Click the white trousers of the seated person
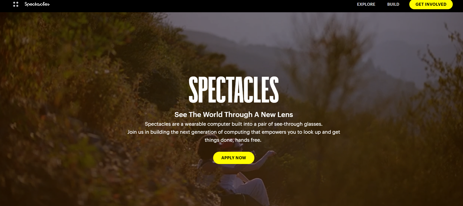Image resolution: width=463 pixels, height=206 pixels. (252, 191)
